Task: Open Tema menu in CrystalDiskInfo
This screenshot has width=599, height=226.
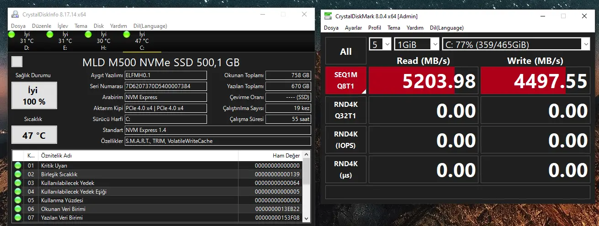Action: (x=81, y=26)
